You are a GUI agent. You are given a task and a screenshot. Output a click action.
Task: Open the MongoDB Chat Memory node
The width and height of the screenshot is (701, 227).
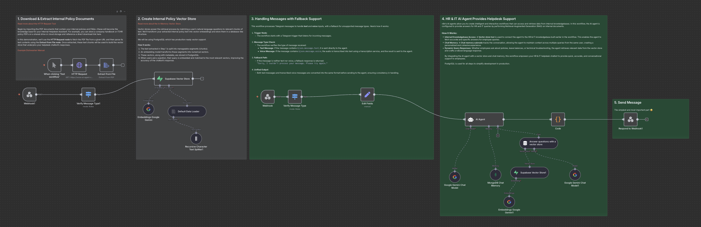click(496, 175)
